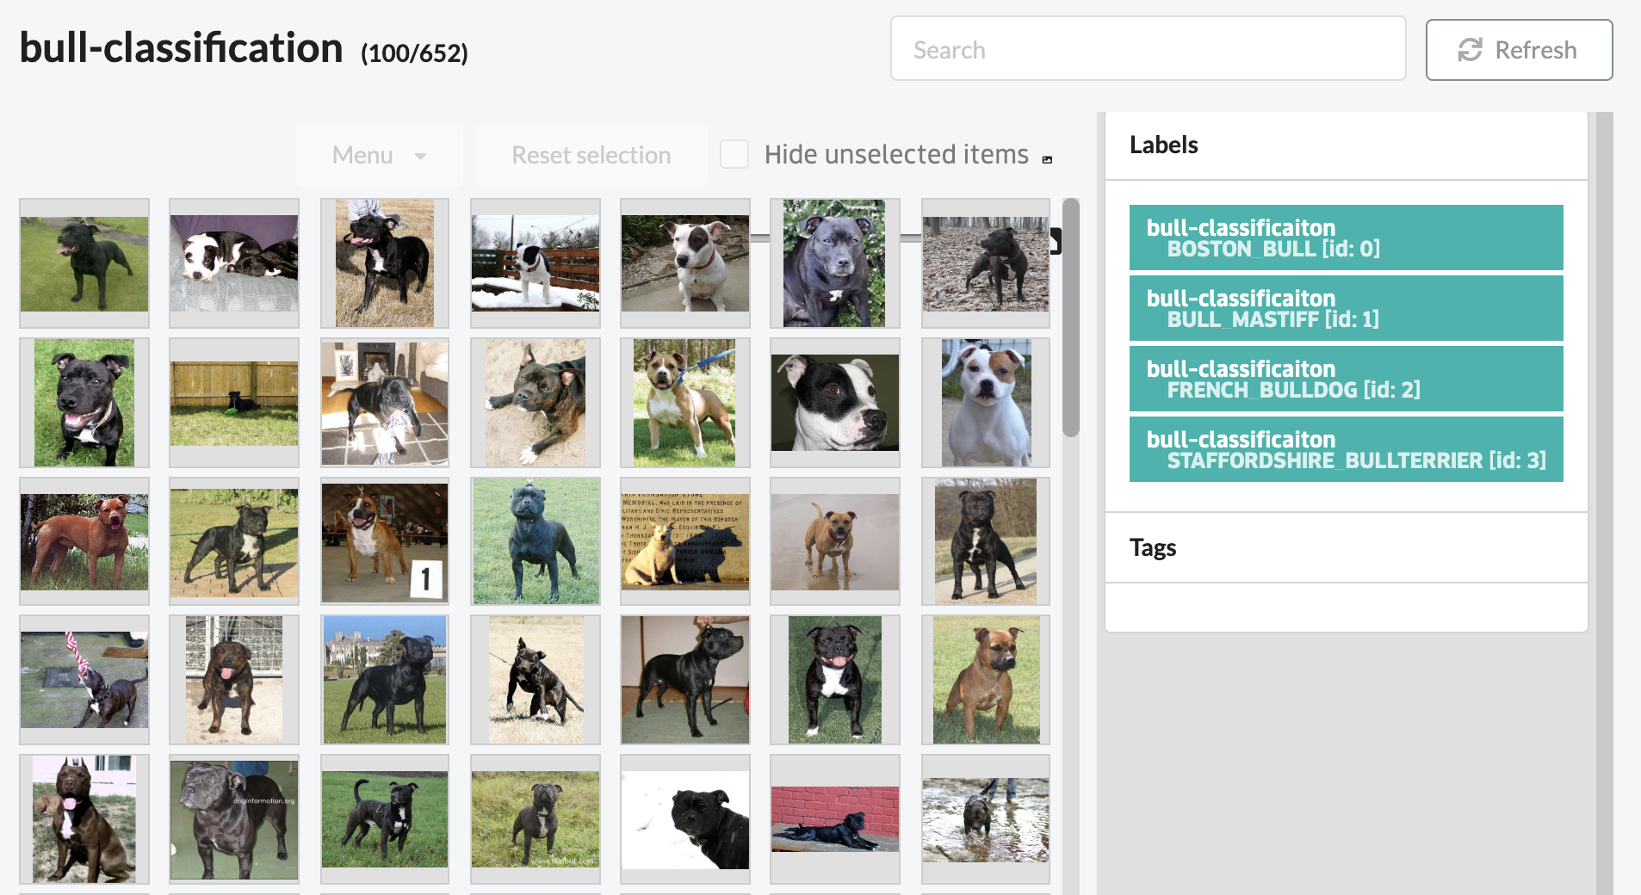Screen dimensions: 1641x895
Task: Select black dog on brick paving thumbnail
Action: pyautogui.click(x=234, y=541)
